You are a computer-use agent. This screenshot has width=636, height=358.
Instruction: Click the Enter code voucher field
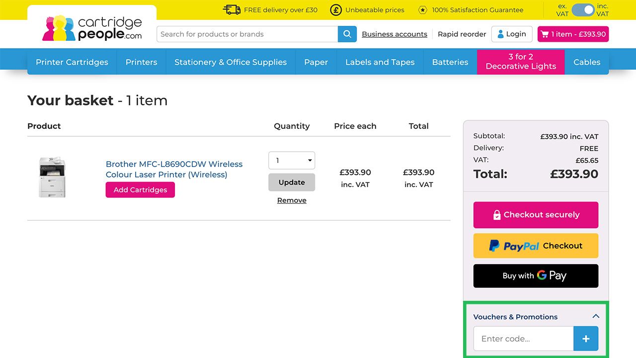[524, 339]
